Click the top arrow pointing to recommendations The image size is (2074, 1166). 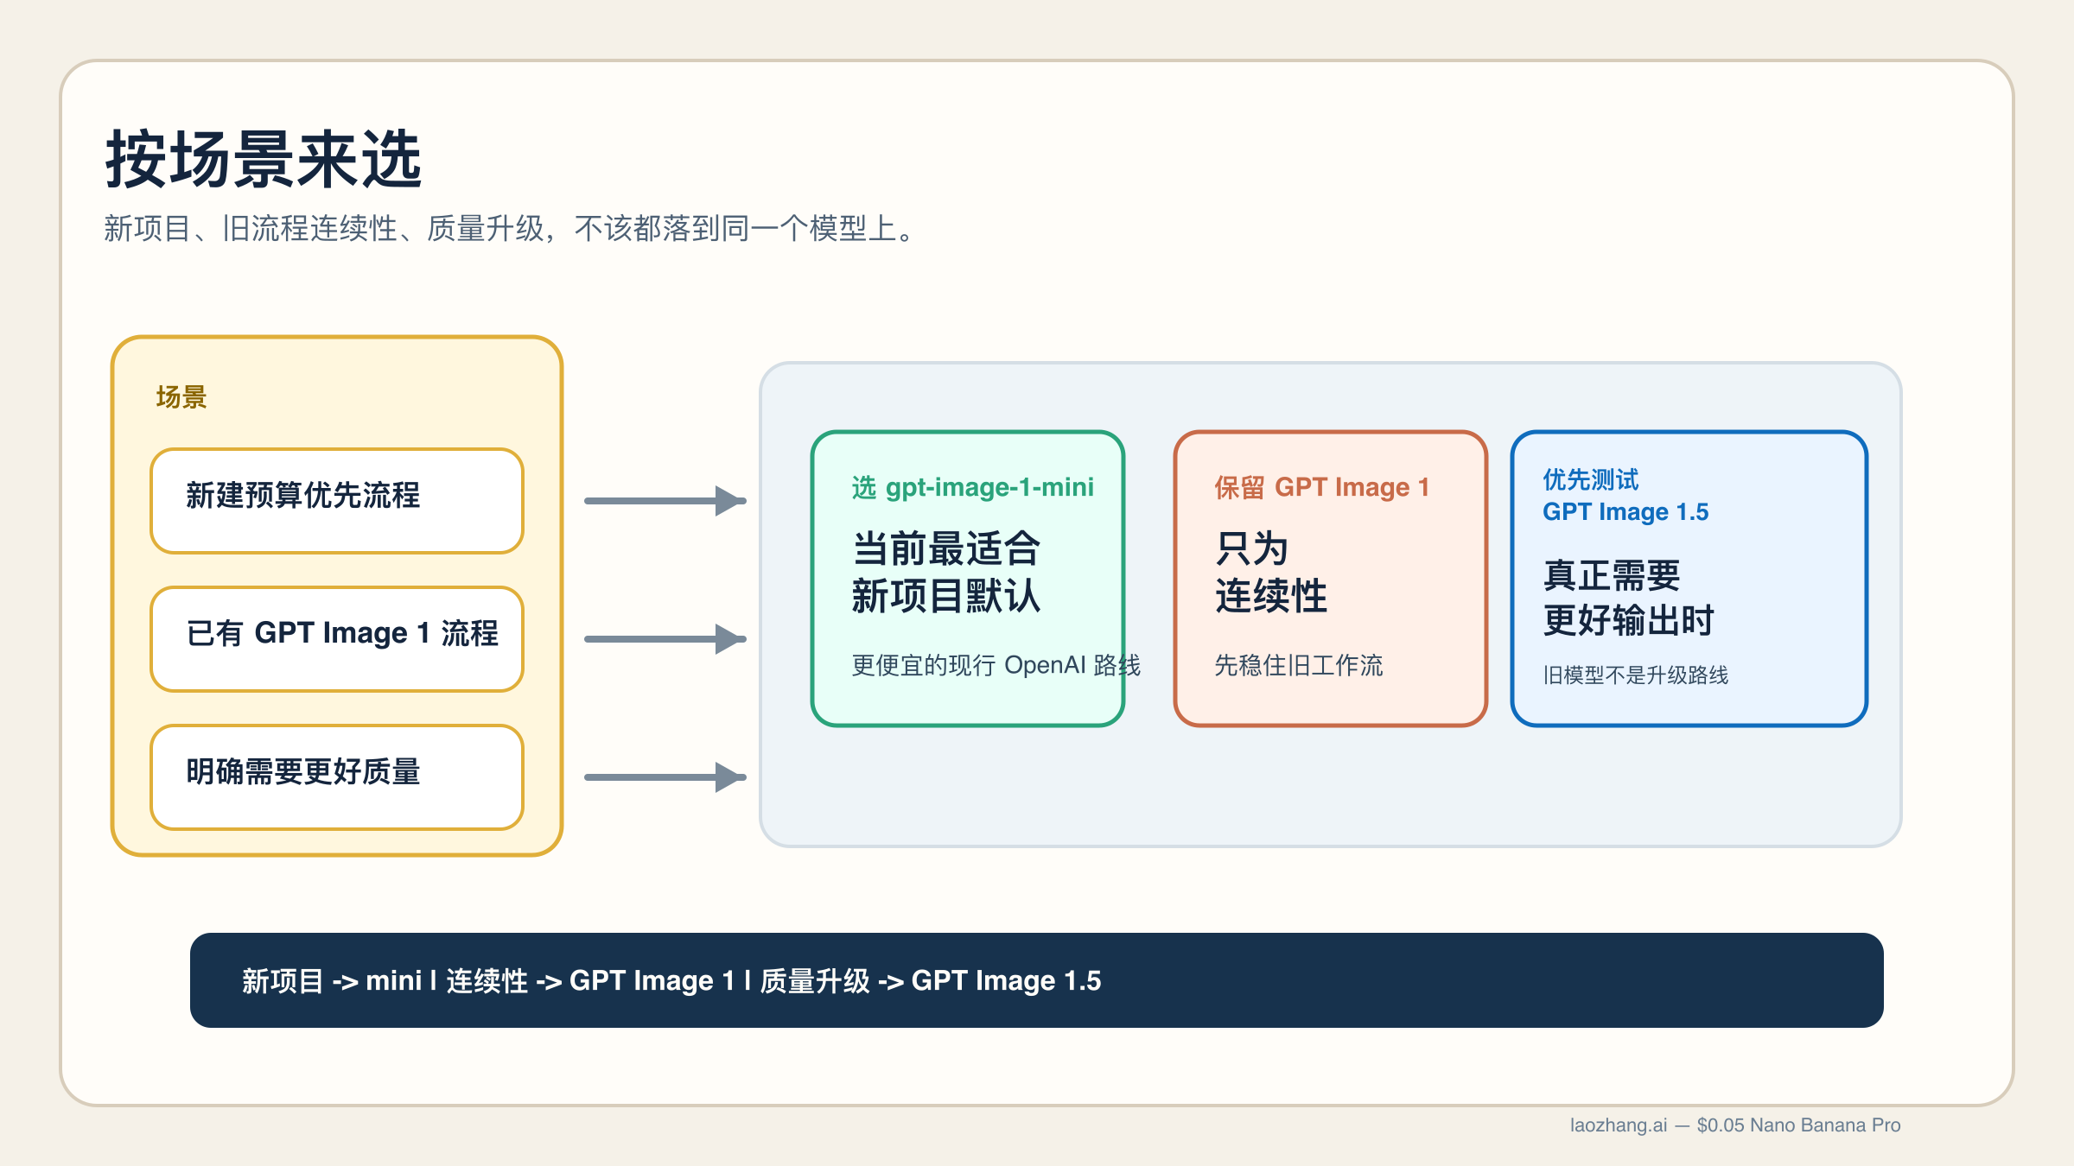click(664, 501)
